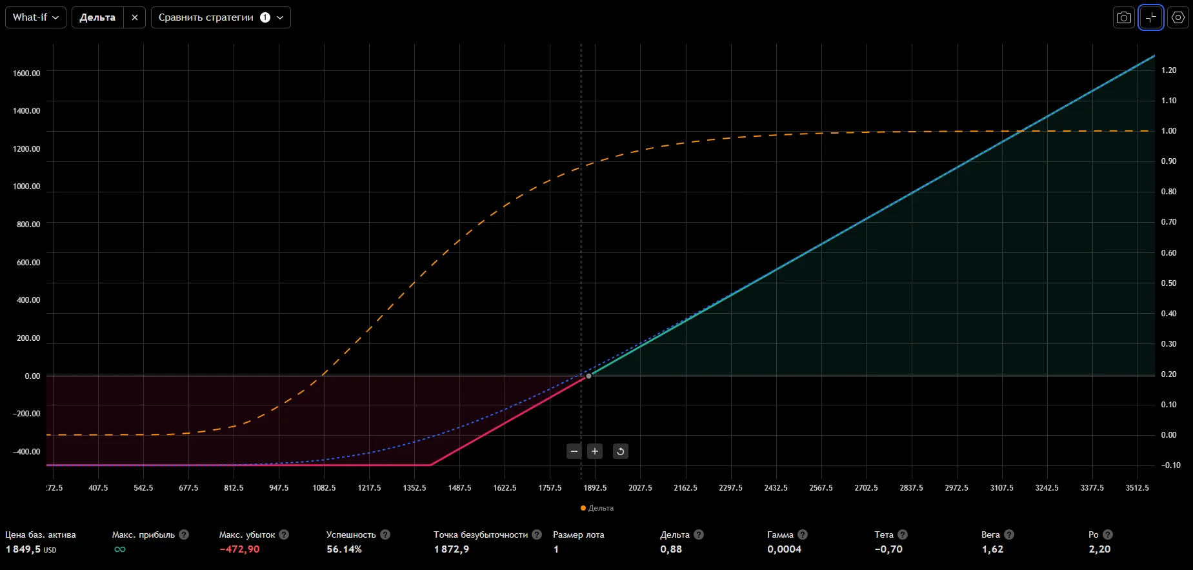The width and height of the screenshot is (1193, 570).
Task: Click the breakeven point marker on chart
Action: pos(588,376)
